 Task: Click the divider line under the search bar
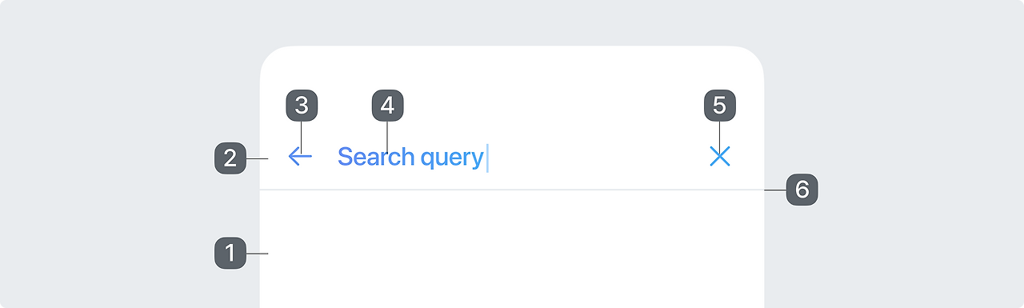pos(512,190)
